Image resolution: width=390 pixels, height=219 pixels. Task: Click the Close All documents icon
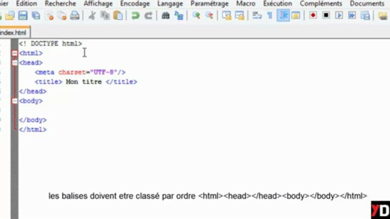pyautogui.click(x=62, y=15)
